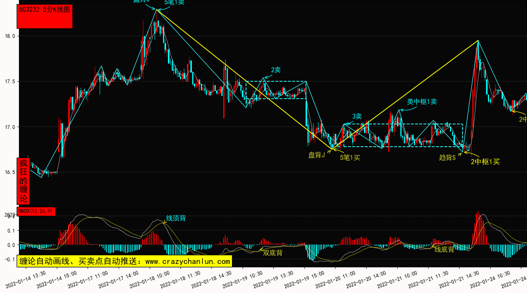Select the 双底背 MACD annotation
This screenshot has height=293, width=527.
point(273,253)
